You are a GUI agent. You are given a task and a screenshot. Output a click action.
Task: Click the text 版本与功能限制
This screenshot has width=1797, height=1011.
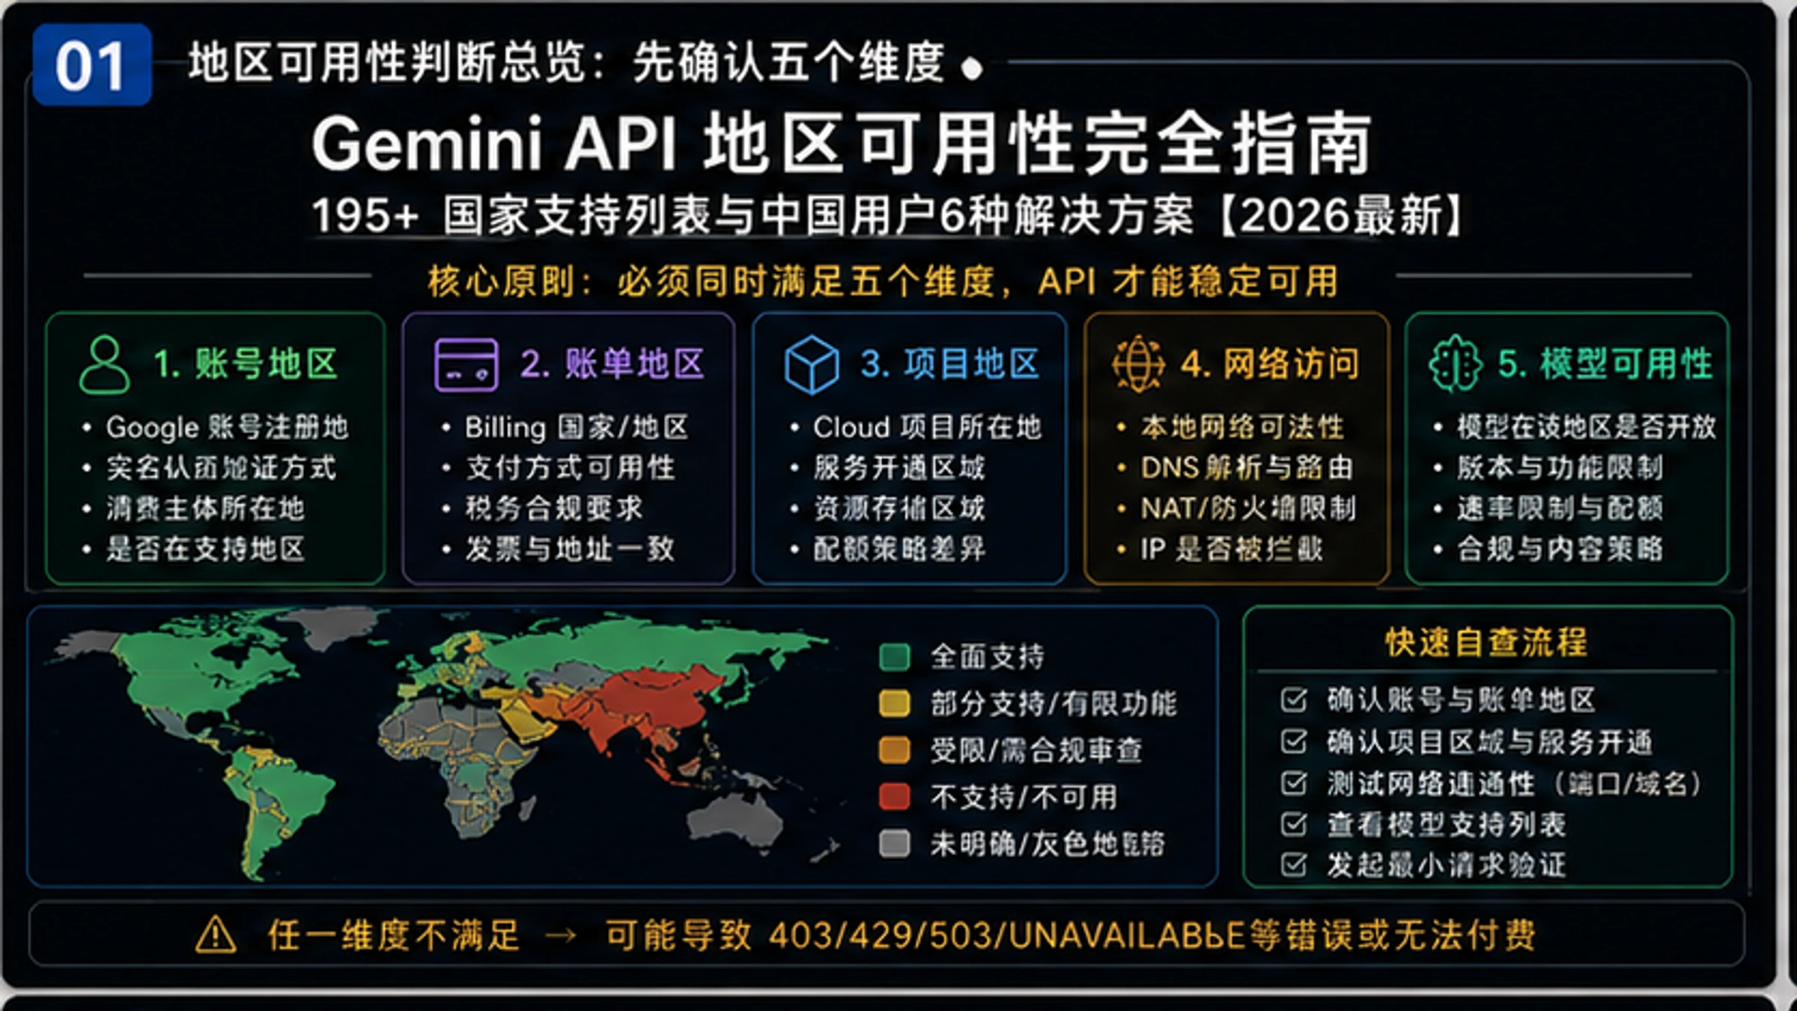coord(1560,467)
